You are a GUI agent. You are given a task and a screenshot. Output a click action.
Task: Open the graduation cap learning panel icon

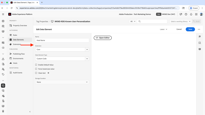pos(200,37)
